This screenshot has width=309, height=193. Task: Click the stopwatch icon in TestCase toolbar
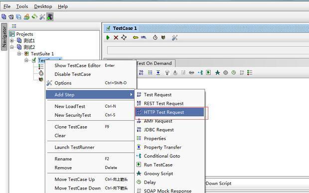[x=155, y=37]
